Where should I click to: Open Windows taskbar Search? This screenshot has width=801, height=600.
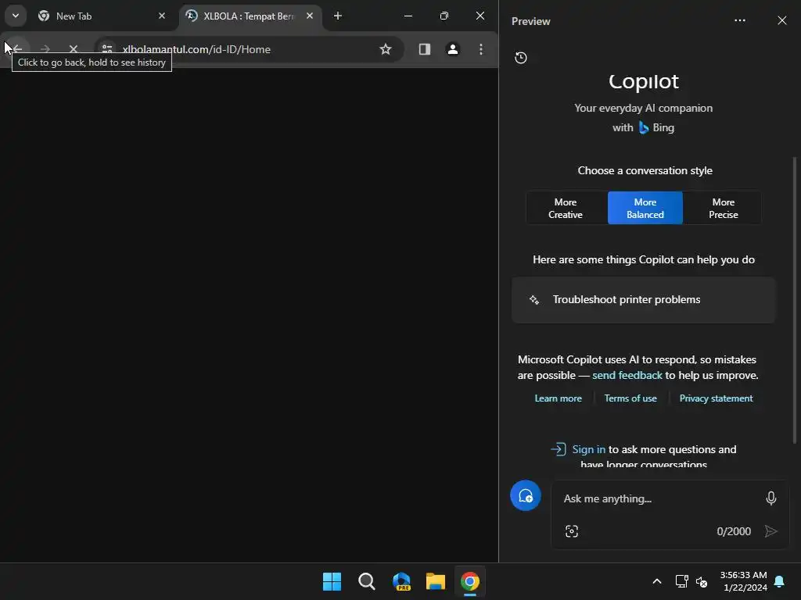(366, 581)
